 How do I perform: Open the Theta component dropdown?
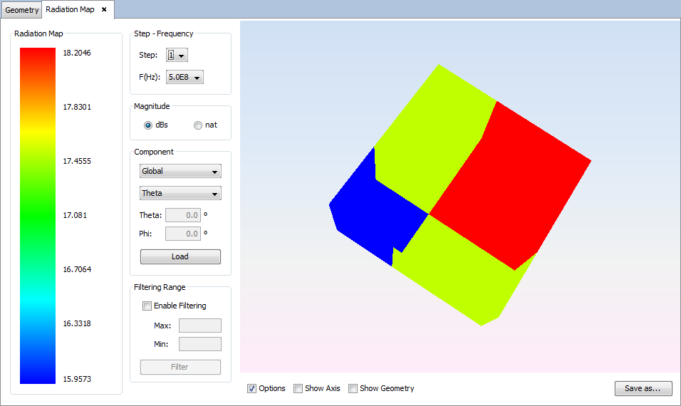(180, 193)
